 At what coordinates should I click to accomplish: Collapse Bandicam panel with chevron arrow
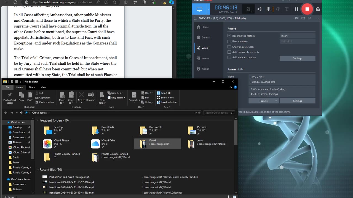pyautogui.click(x=318, y=18)
